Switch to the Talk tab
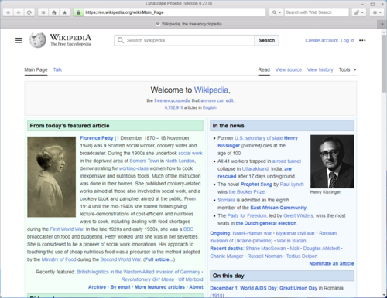The width and height of the screenshot is (387, 298). coord(57,69)
